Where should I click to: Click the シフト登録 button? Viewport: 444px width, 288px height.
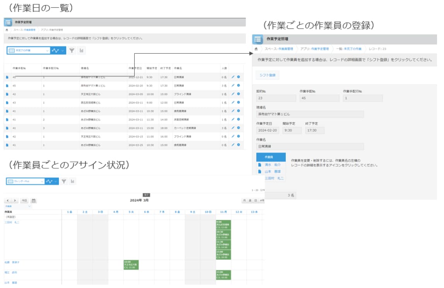(268, 75)
